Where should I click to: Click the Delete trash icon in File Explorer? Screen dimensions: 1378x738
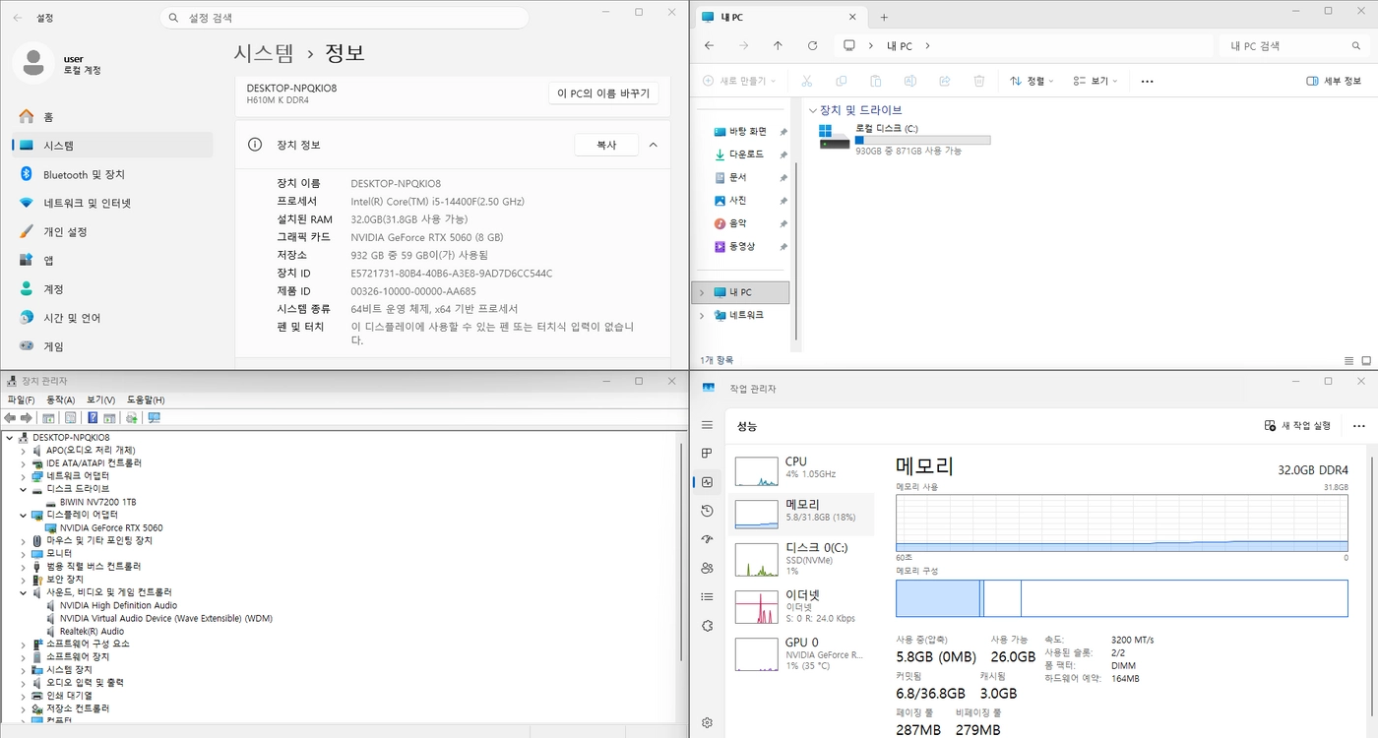point(979,81)
